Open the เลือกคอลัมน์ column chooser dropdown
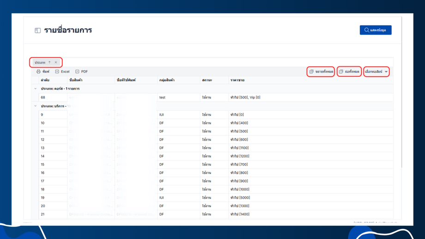The width and height of the screenshot is (425, 239). pyautogui.click(x=376, y=72)
